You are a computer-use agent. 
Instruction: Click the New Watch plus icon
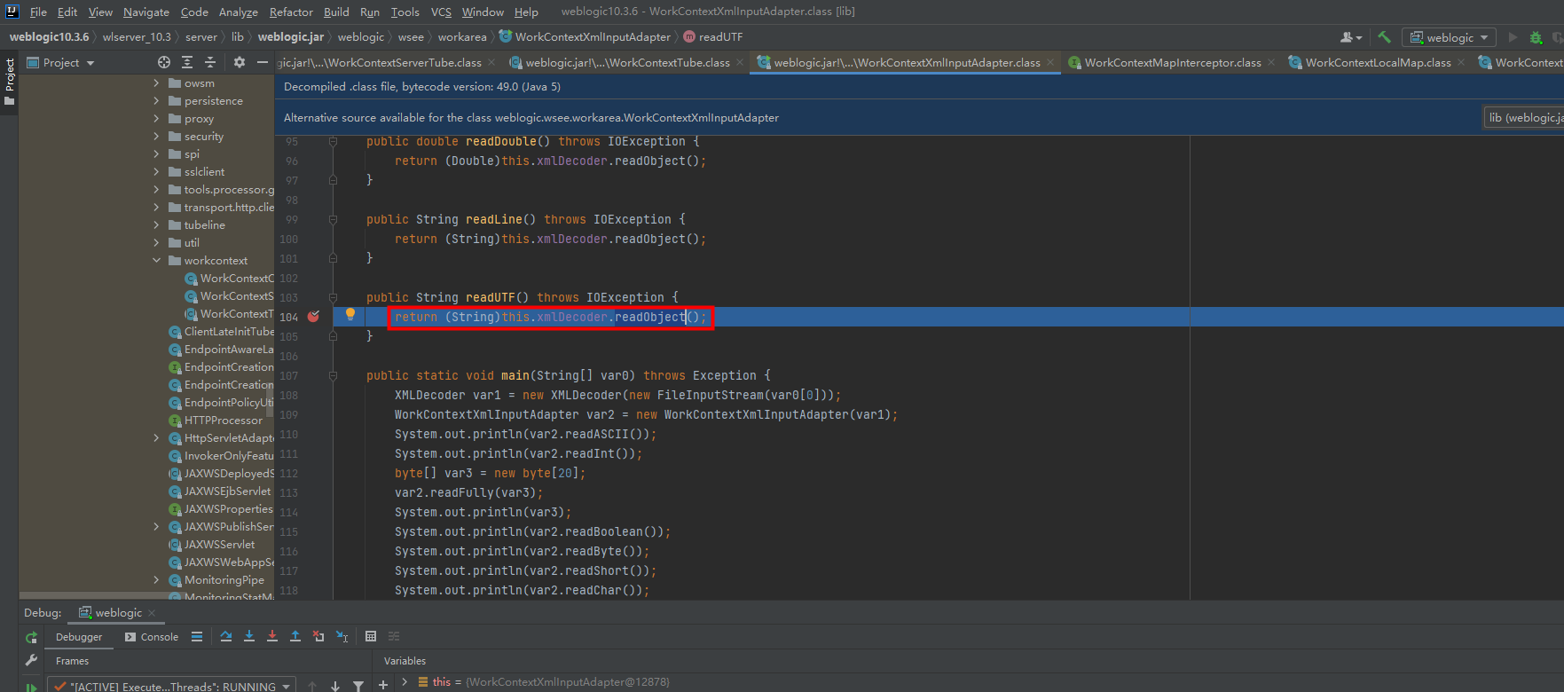coord(383,684)
